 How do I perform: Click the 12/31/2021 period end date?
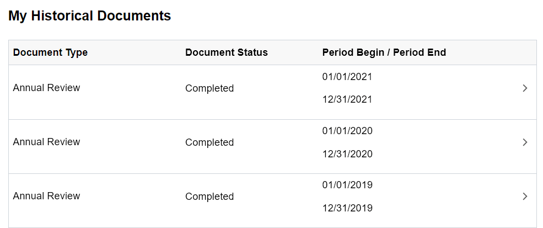(x=347, y=100)
